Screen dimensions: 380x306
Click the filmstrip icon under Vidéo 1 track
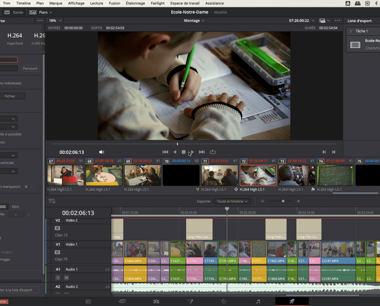click(x=57, y=252)
